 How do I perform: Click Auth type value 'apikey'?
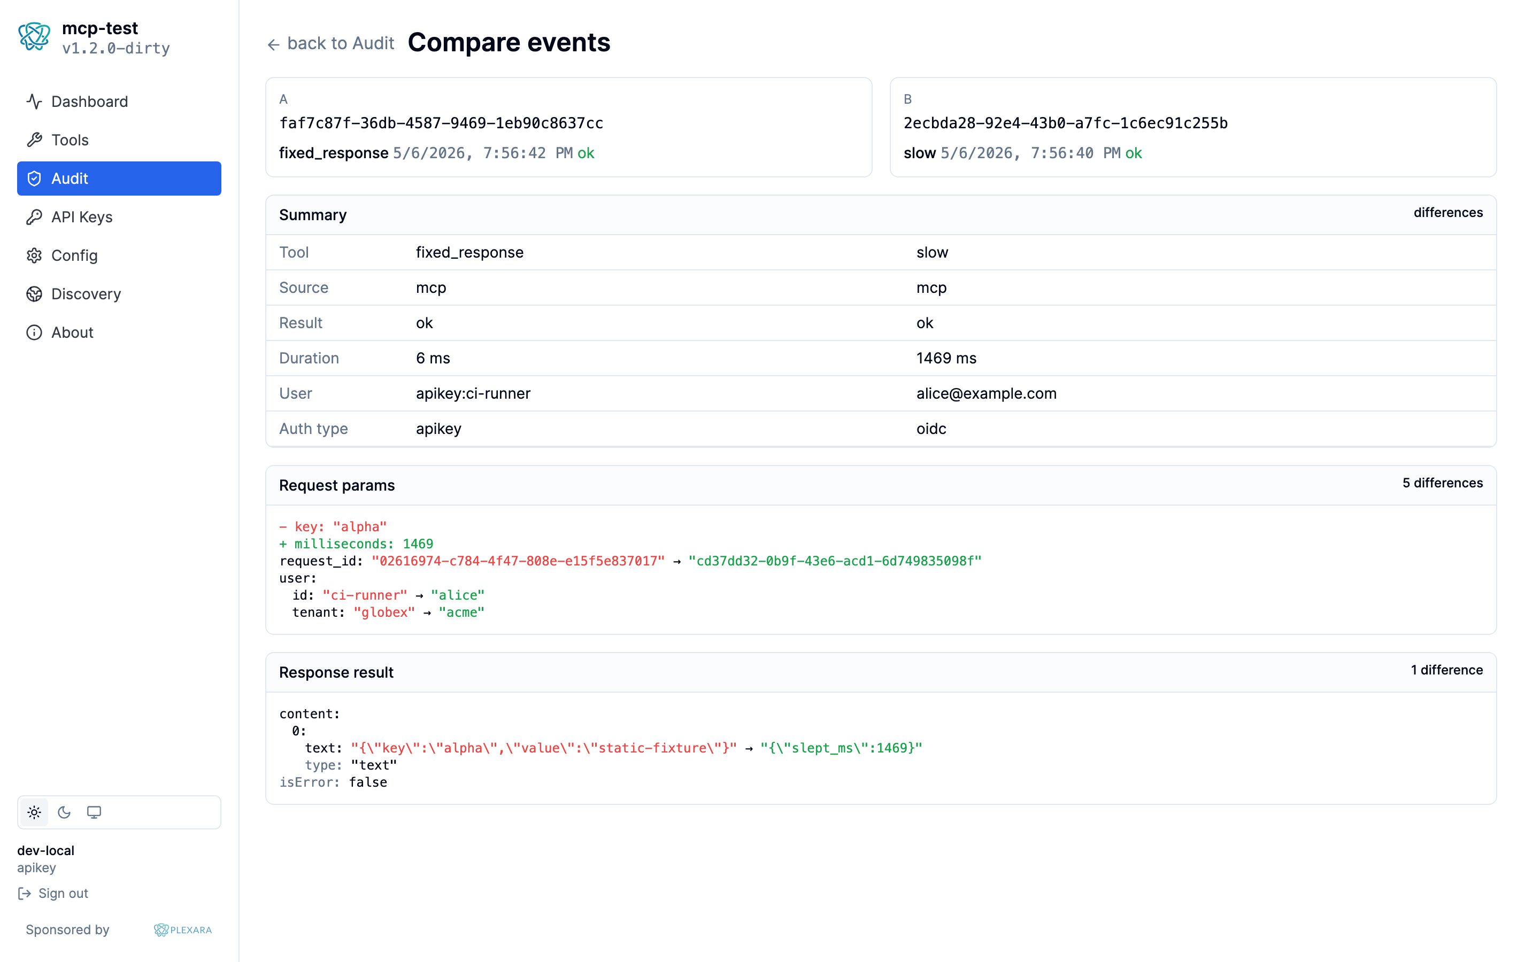tap(438, 429)
